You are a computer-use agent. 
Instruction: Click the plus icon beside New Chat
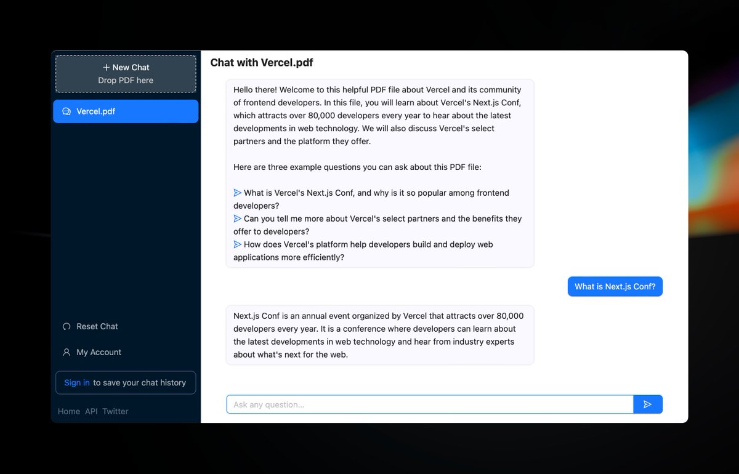tap(107, 67)
